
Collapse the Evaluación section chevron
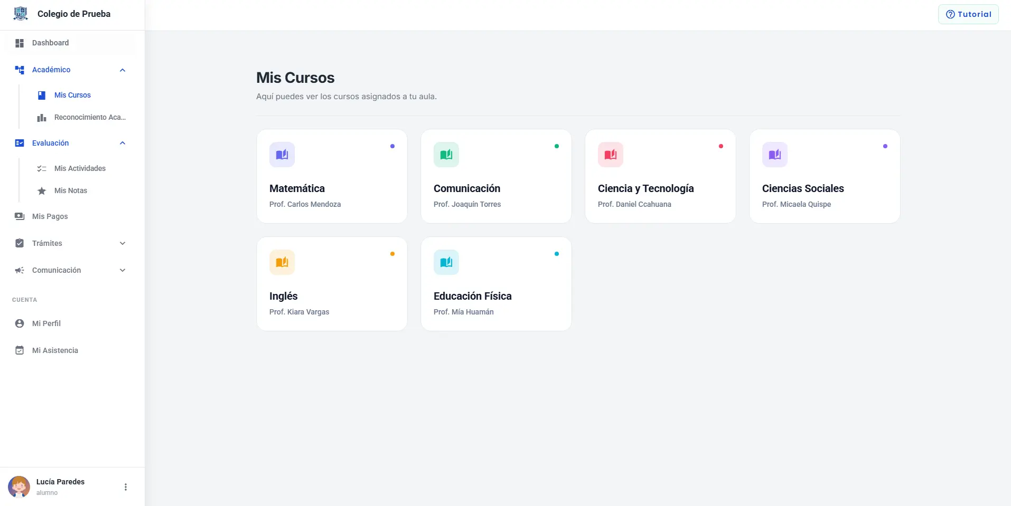[123, 143]
